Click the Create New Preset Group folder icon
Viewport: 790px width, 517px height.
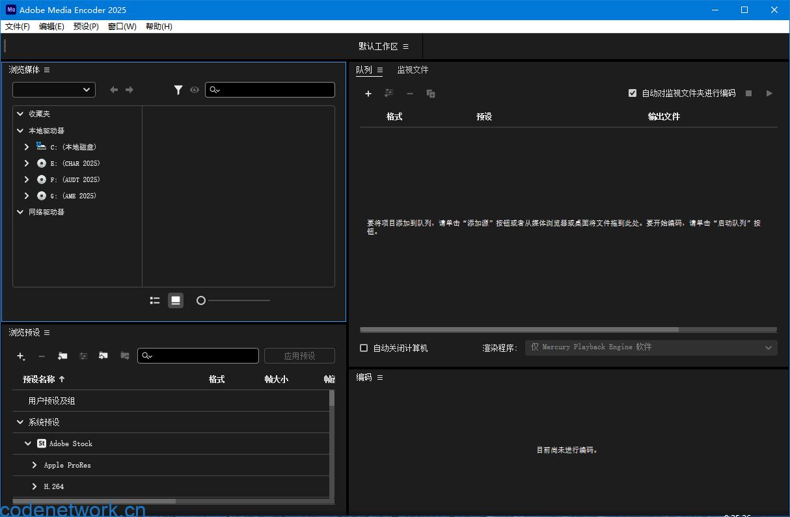click(62, 356)
